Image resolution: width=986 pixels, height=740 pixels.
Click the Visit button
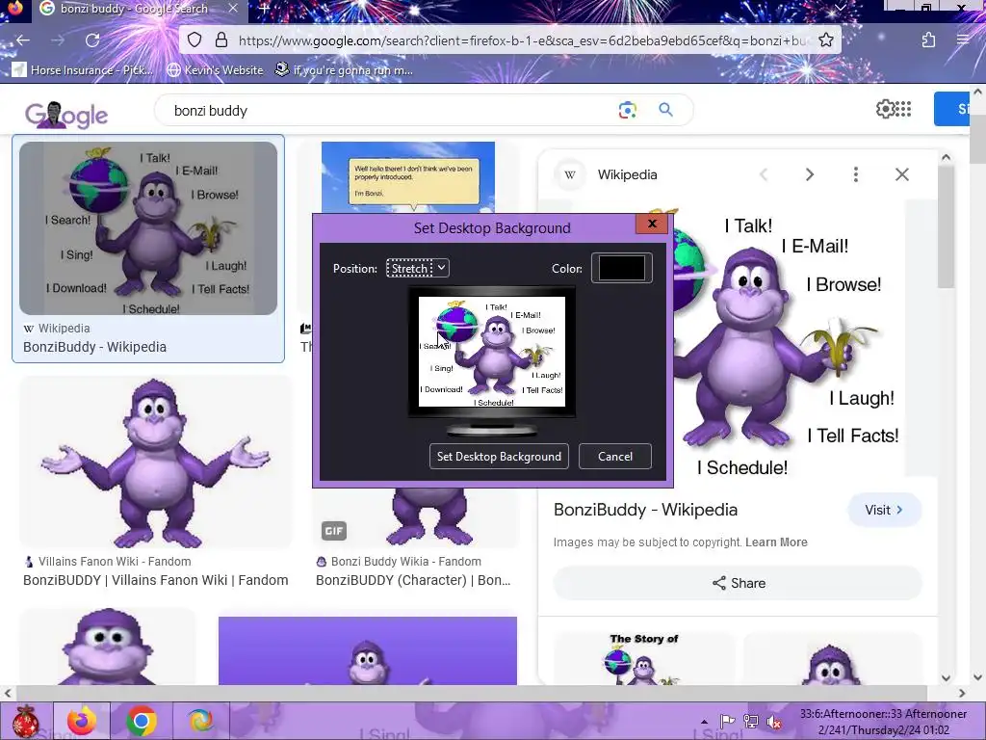tap(884, 510)
